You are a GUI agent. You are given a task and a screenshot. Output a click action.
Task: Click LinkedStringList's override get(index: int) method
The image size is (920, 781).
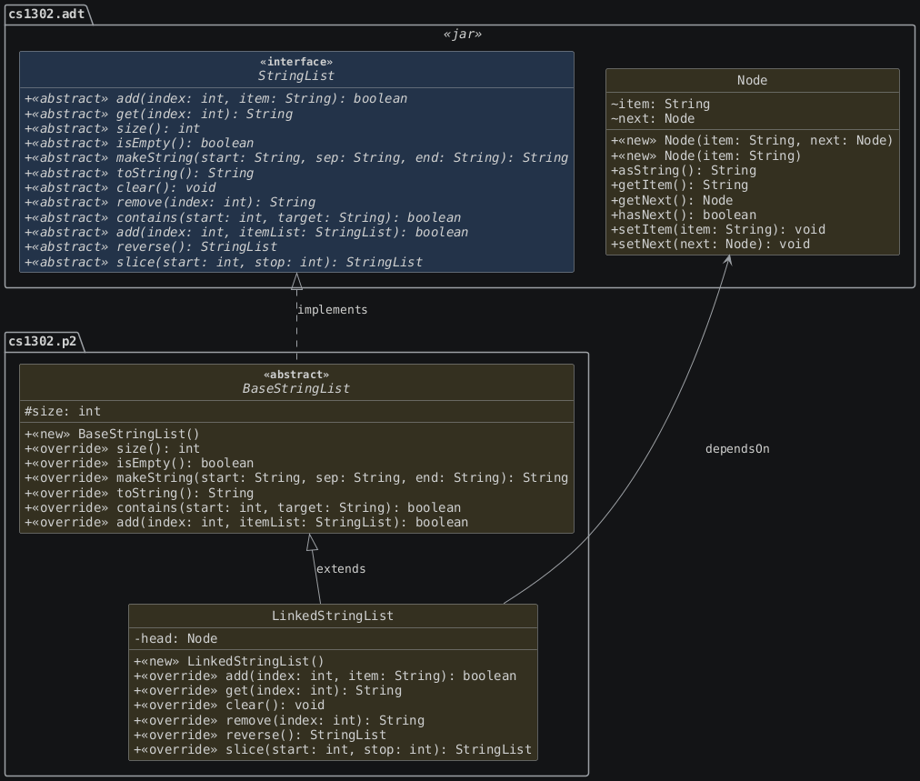267,691
